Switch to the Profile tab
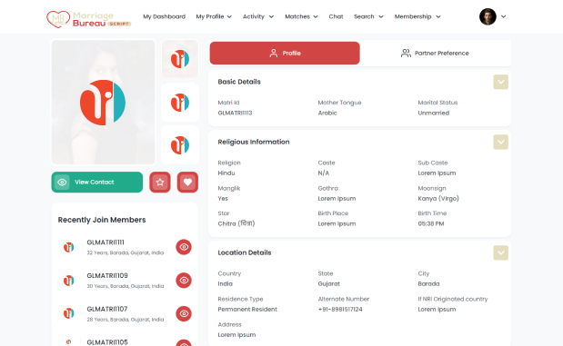Screen dimensions: 563x346 point(285,53)
